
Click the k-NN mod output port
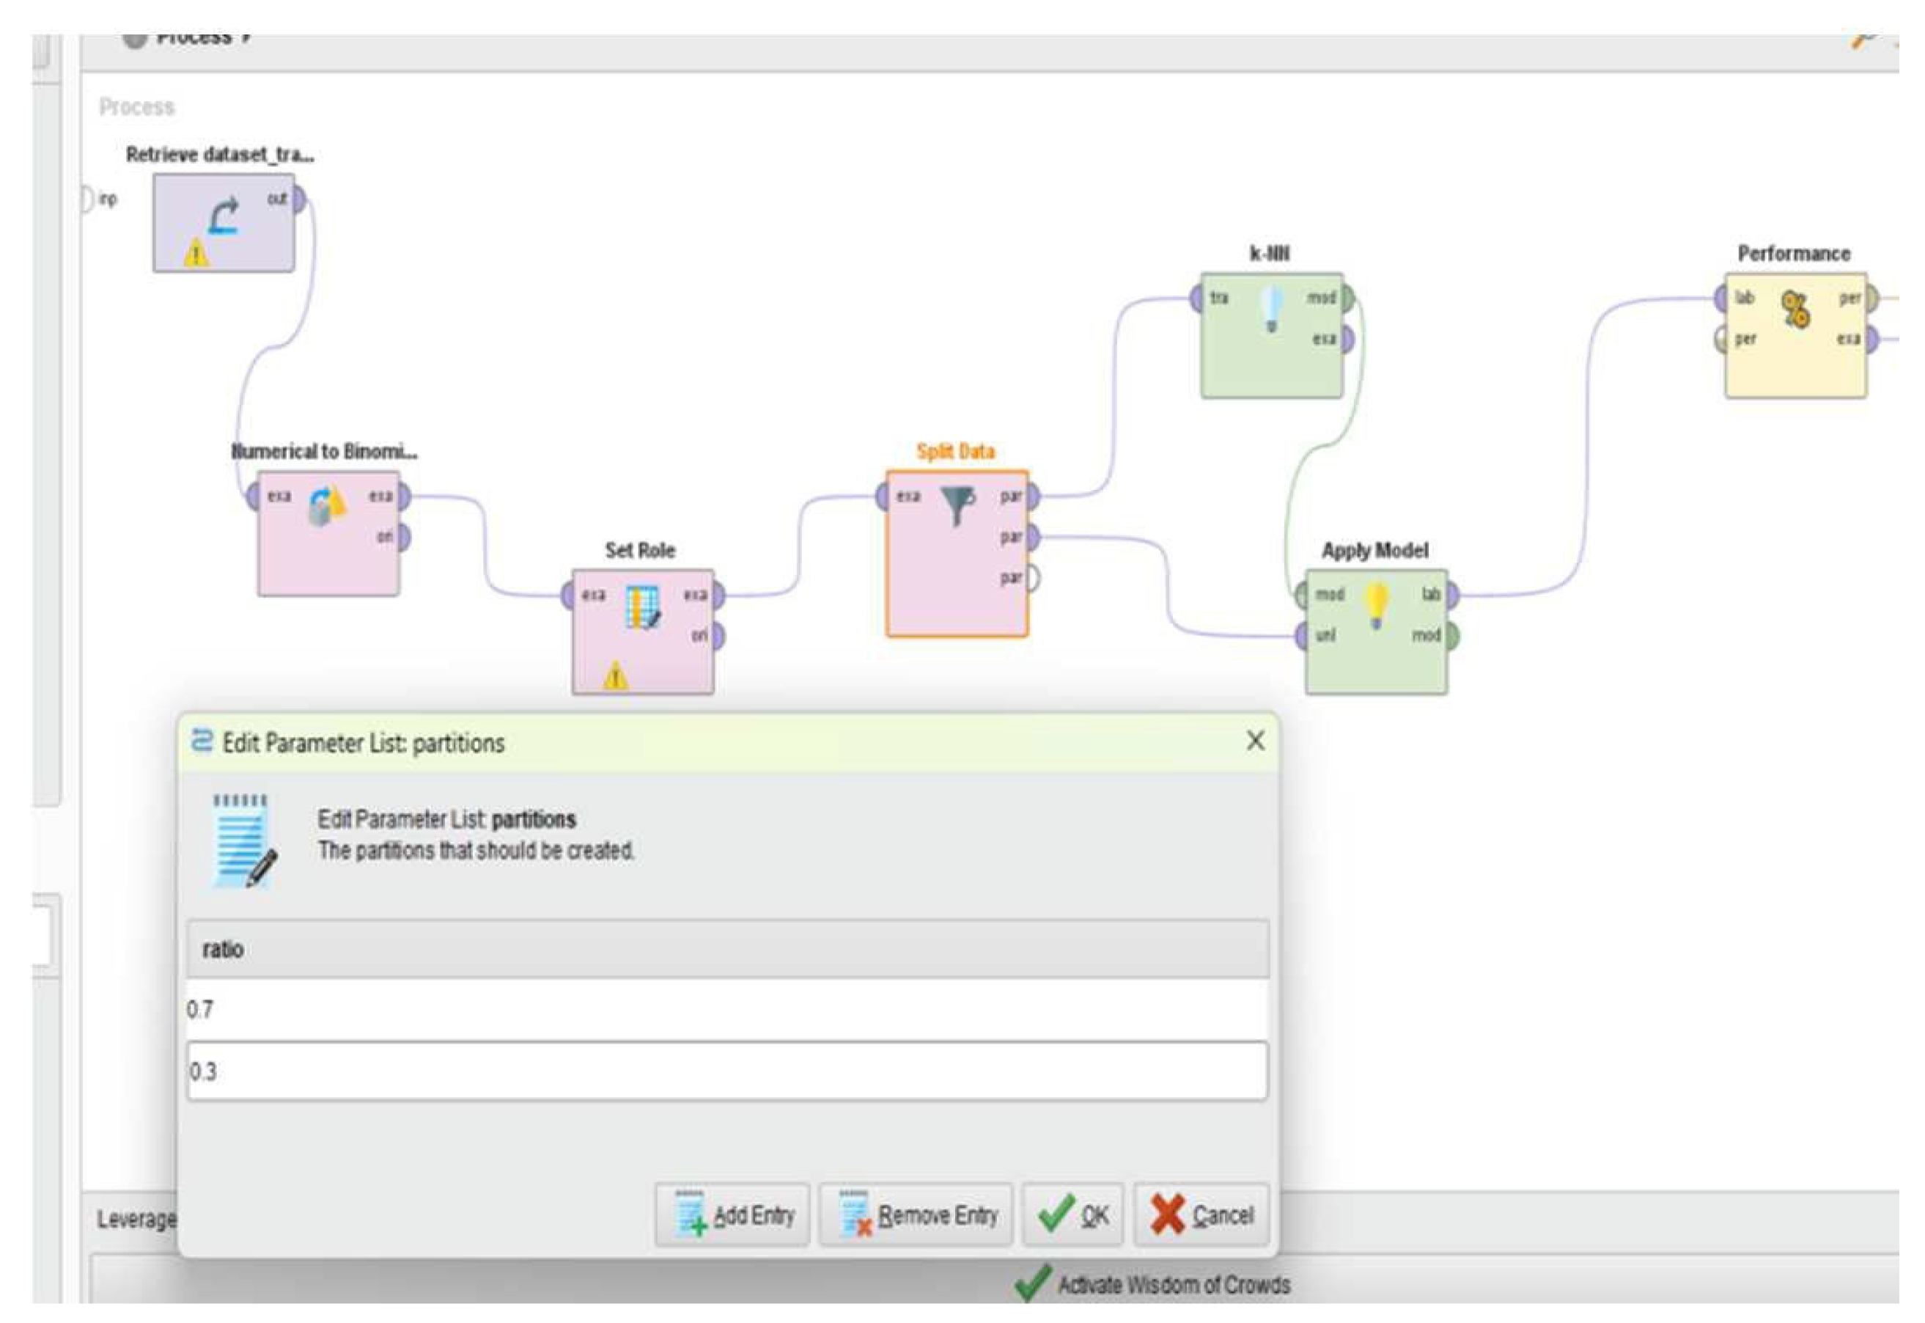[x=1347, y=298]
